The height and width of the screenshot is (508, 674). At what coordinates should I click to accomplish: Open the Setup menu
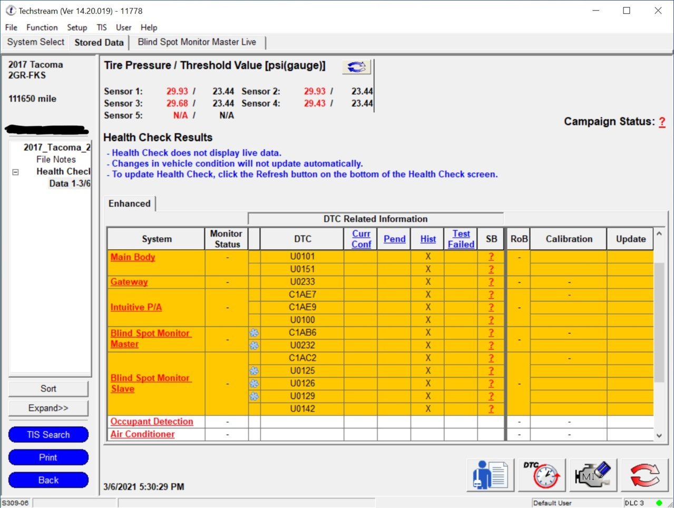[x=77, y=27]
